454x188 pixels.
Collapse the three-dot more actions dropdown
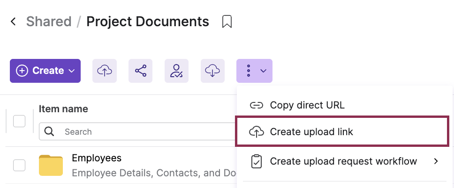point(255,71)
